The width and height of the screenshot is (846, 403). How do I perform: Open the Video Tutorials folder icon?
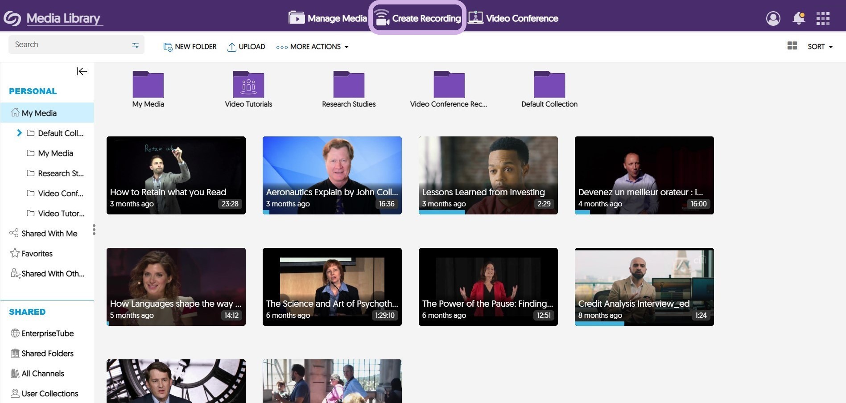248,84
